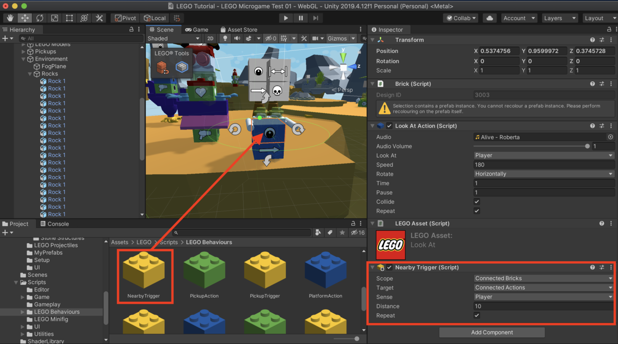Expand the Utilities folder

[23, 334]
